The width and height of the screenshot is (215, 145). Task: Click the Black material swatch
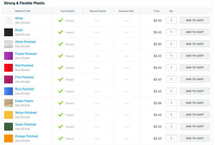(x=8, y=32)
